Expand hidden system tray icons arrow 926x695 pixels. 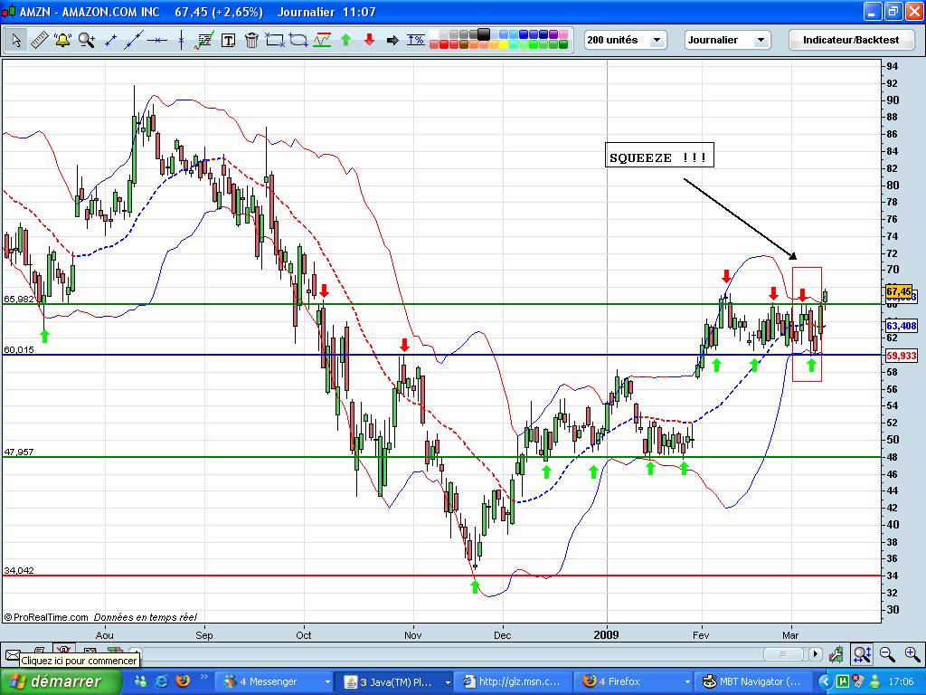826,681
